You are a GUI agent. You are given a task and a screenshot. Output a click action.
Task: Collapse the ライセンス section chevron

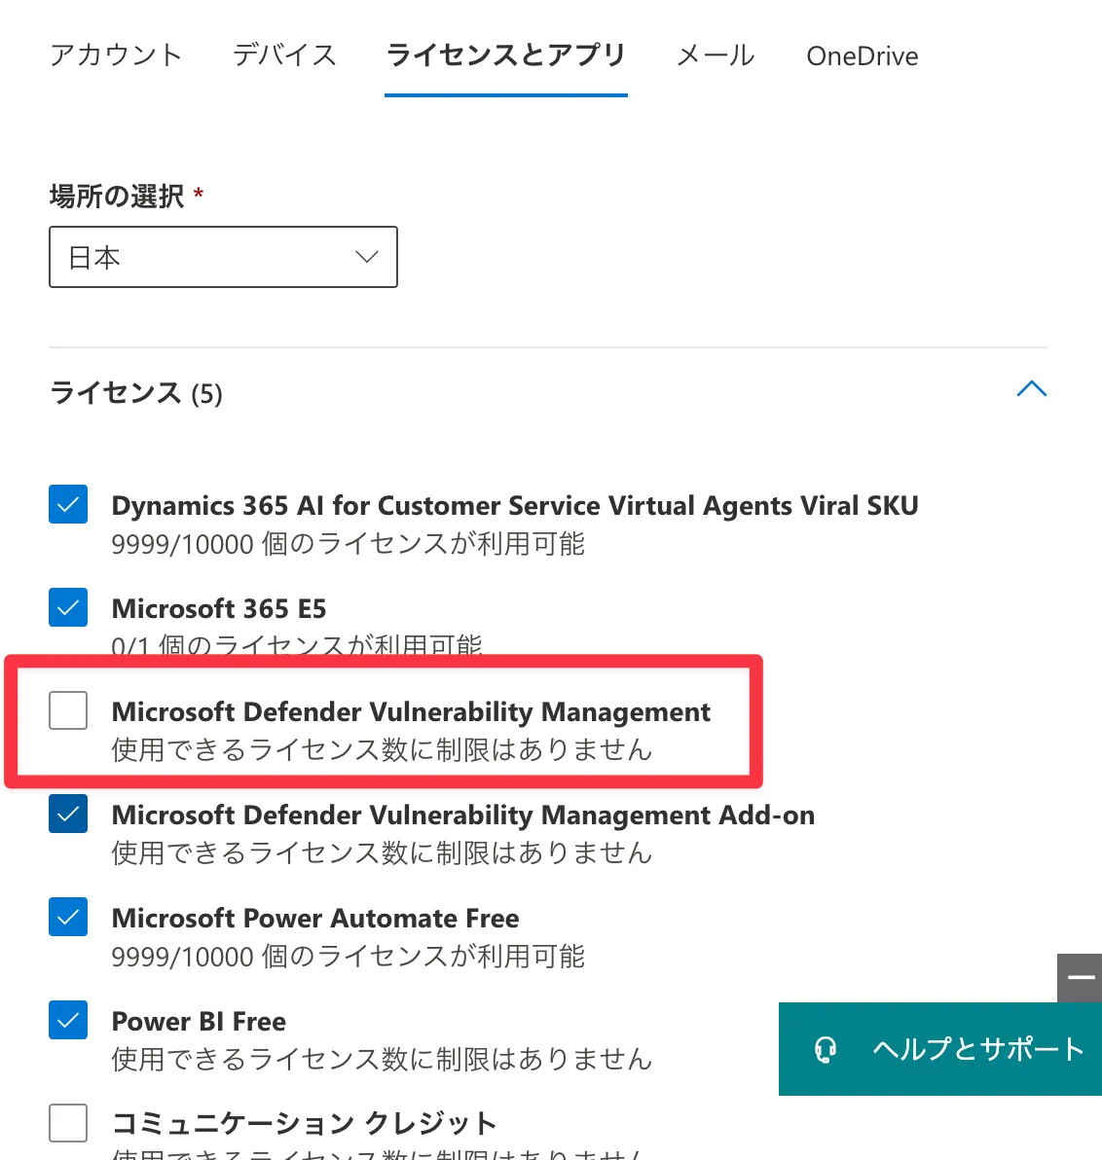click(1031, 389)
